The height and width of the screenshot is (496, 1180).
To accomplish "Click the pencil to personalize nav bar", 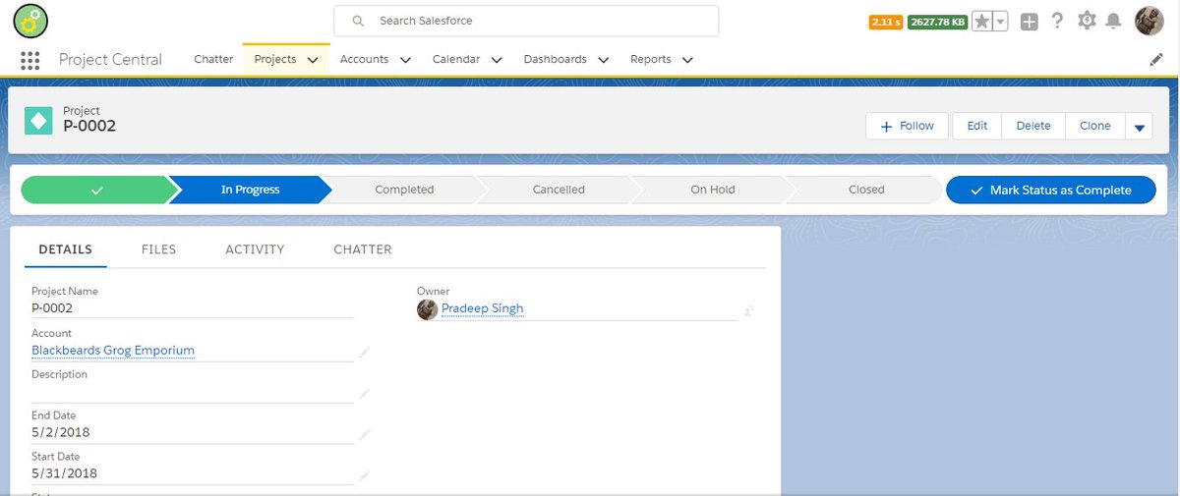I will click(1156, 60).
